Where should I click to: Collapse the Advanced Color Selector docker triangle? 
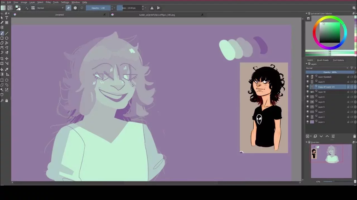(x=307, y=13)
